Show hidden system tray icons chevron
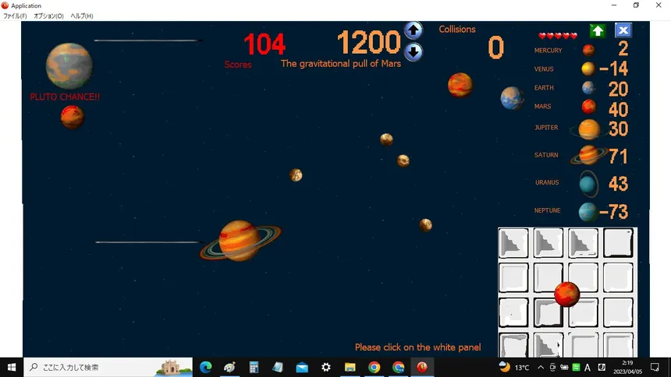Image resolution: width=671 pixels, height=377 pixels. [541, 367]
